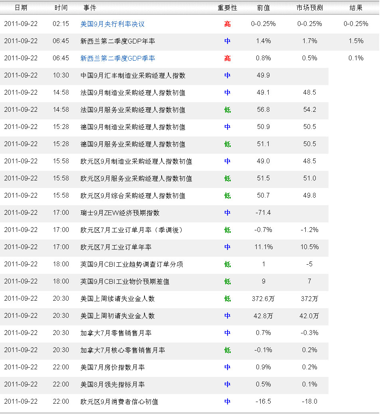
Task: Select event 美国上周初请失业金人数
Action: [117, 316]
